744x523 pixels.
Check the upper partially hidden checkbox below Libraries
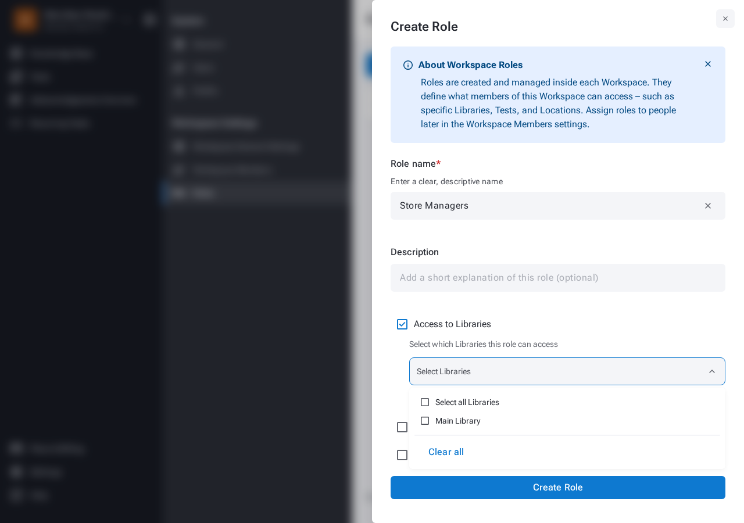tap(402, 427)
